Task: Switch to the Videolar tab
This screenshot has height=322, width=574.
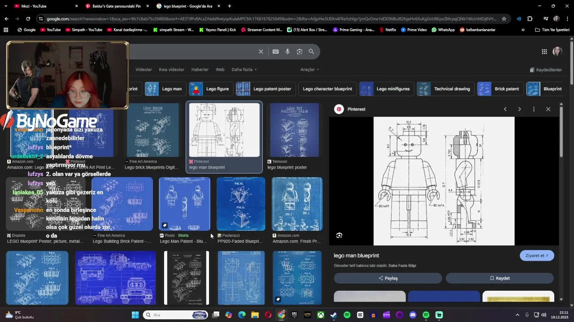Action: coord(143,70)
